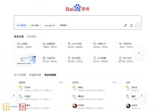
Task: Open the AI学术搜索 dropdown
Action: tap(36, 25)
